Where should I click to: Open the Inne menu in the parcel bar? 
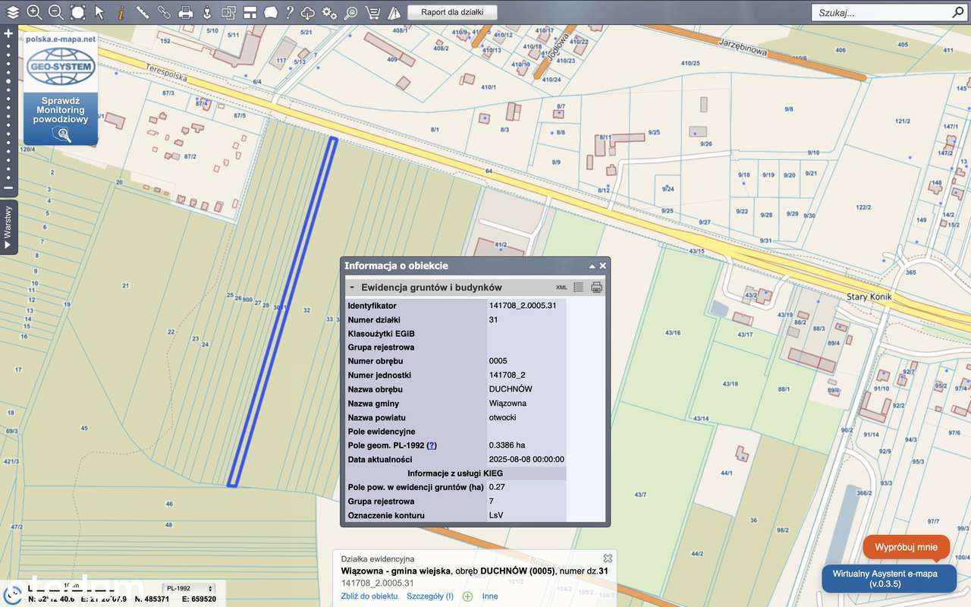(x=489, y=596)
